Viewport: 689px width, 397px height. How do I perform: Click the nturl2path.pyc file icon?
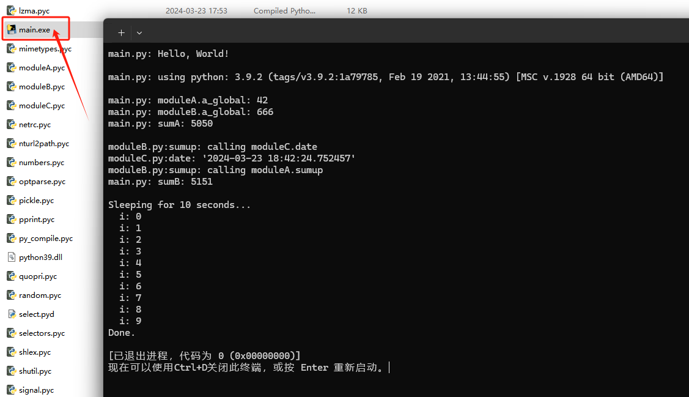click(12, 143)
